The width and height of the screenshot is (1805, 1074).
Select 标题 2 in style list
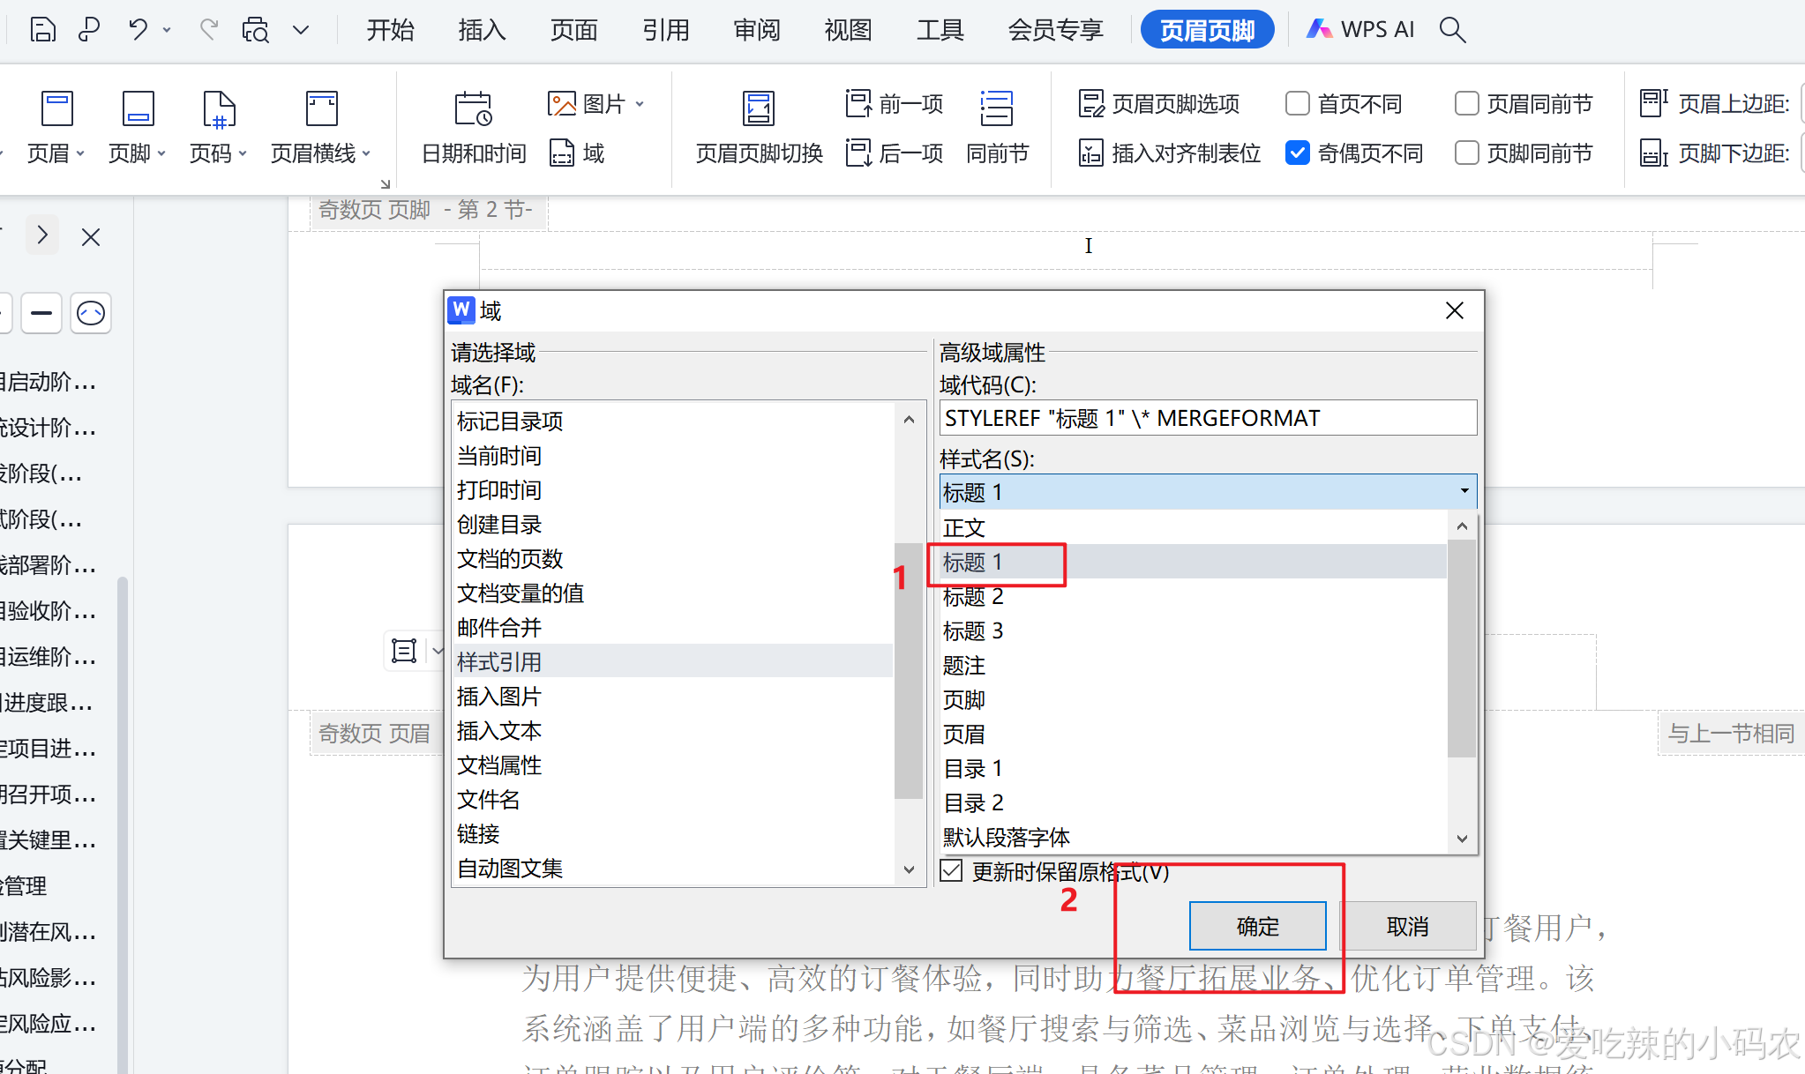tap(973, 597)
